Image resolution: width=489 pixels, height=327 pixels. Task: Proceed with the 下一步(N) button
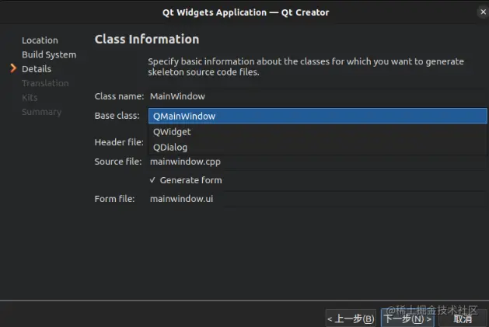coord(407,318)
